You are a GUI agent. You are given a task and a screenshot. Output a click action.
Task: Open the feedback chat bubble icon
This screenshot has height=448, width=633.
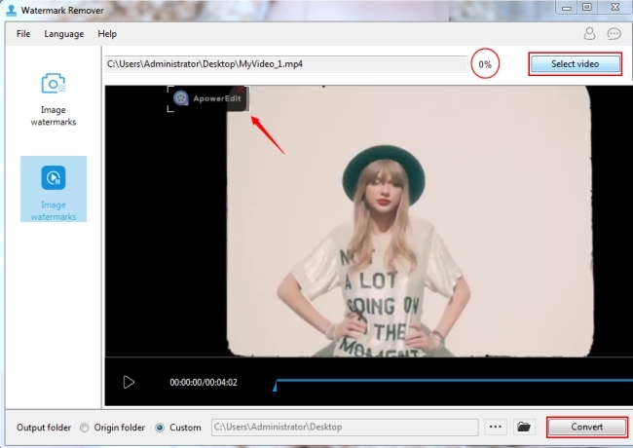tap(614, 33)
